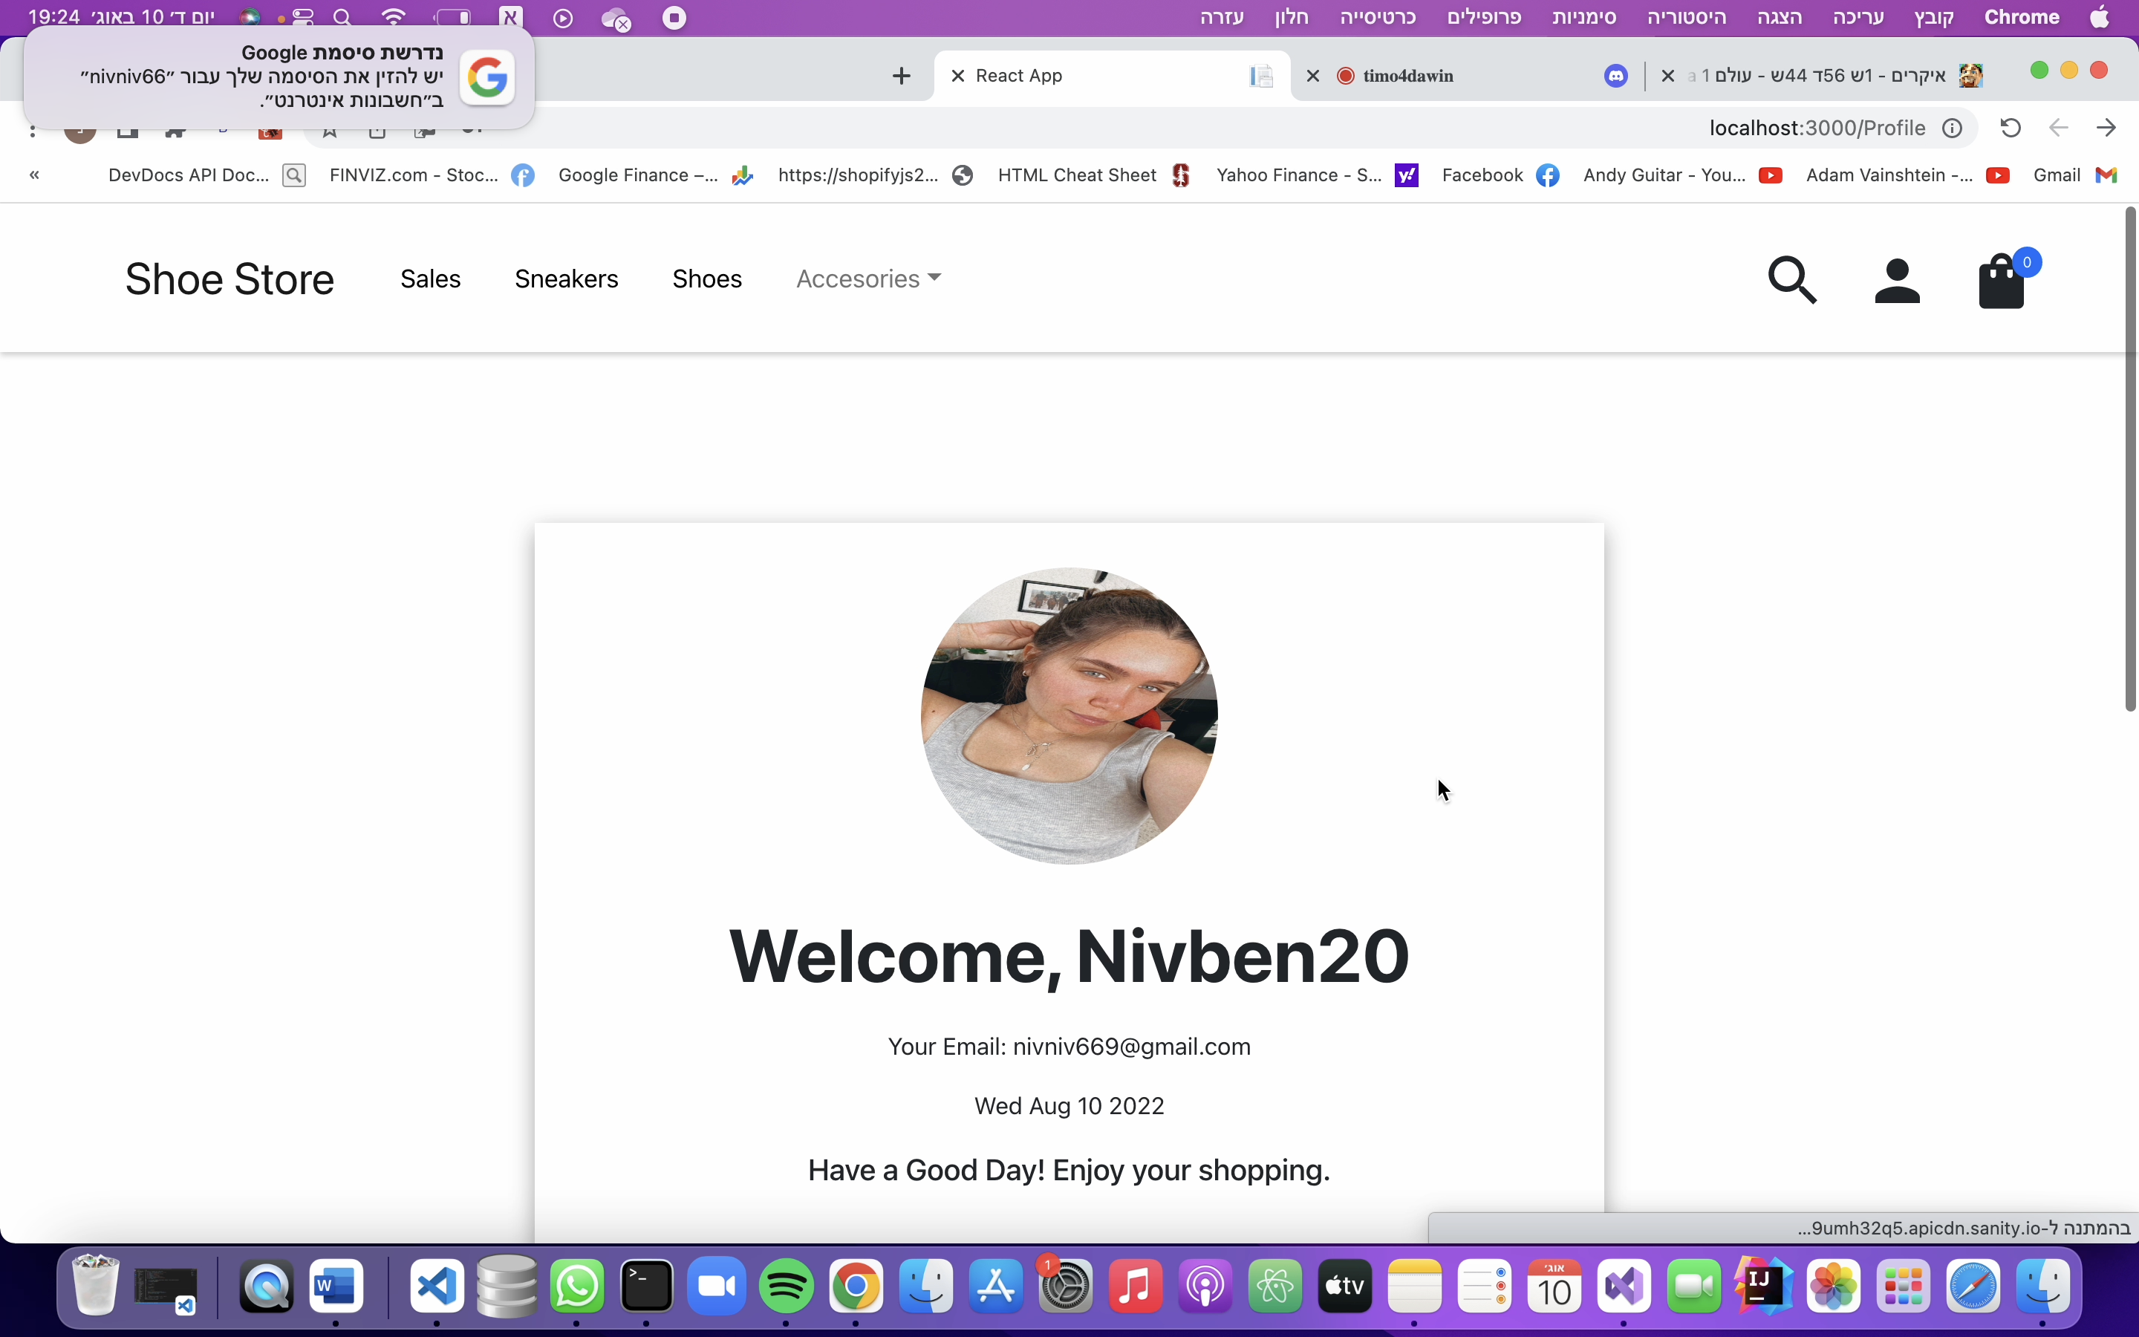Click the bookmark star icon in the toolbar
Viewport: 2139px width, 1337px height.
[330, 133]
